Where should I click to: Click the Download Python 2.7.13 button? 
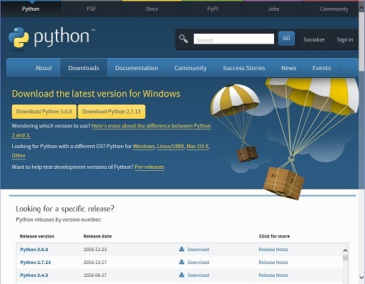(112, 112)
